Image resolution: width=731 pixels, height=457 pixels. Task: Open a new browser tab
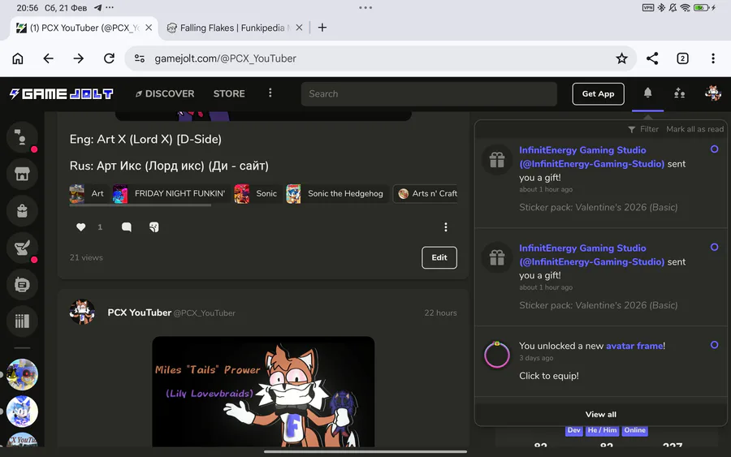tap(322, 28)
